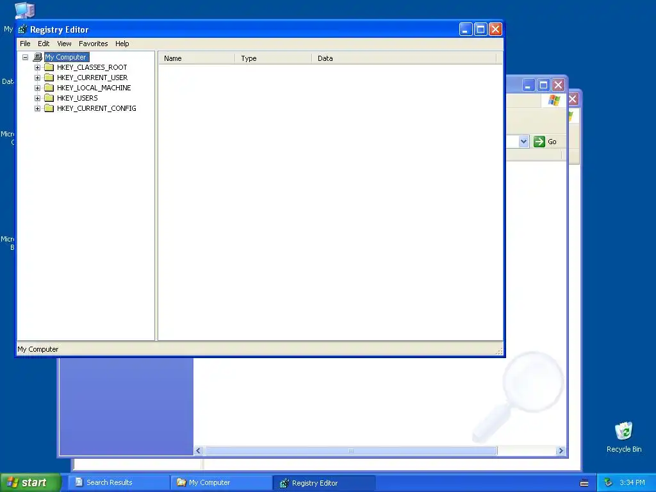Click the Name column header

point(197,58)
